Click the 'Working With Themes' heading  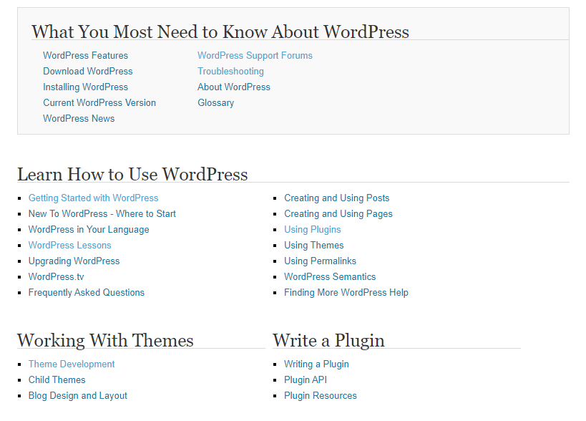click(x=105, y=340)
